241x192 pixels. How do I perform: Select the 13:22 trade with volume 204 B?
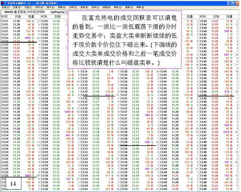click(x=20, y=58)
